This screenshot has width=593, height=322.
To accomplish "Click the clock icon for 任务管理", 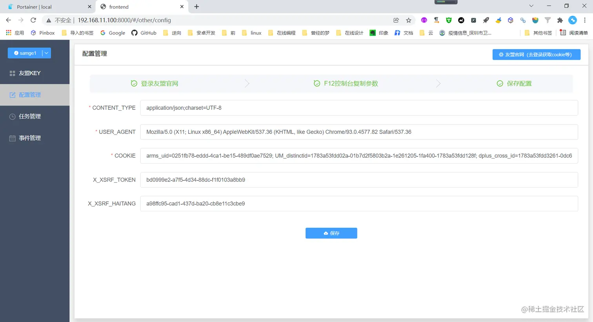I will tap(12, 116).
